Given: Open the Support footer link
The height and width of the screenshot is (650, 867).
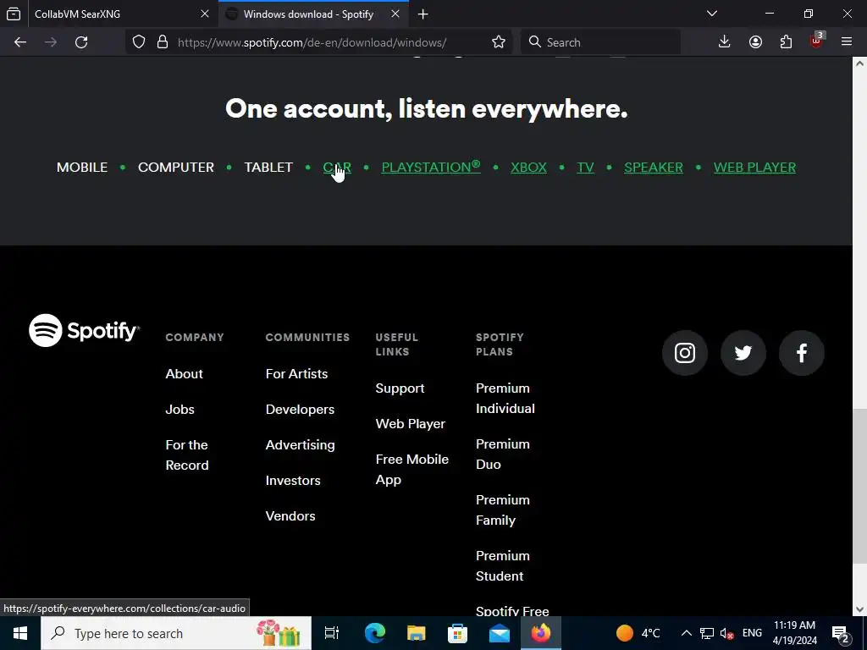Looking at the screenshot, I should (400, 388).
